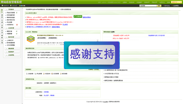Image resolution: width=183 pixels, height=104 pixels.
Task: Switch to the 核心 vertical tab
Action: tap(2, 11)
